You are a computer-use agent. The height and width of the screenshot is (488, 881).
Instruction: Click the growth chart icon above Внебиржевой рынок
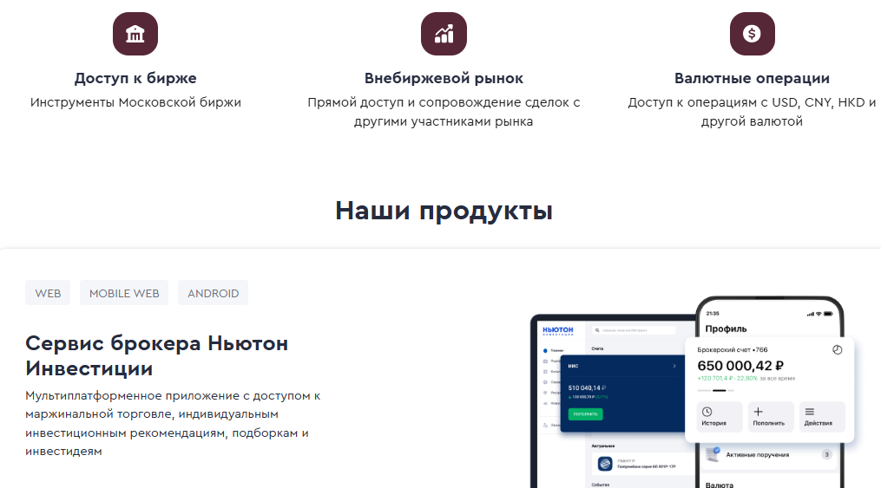click(x=444, y=34)
